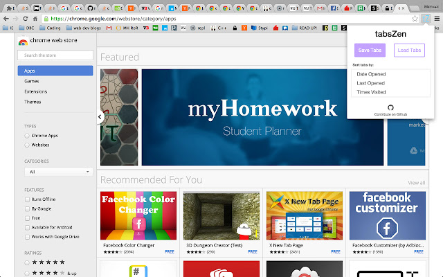
Task: Click the green padlock in address bar
Action: click(x=46, y=19)
